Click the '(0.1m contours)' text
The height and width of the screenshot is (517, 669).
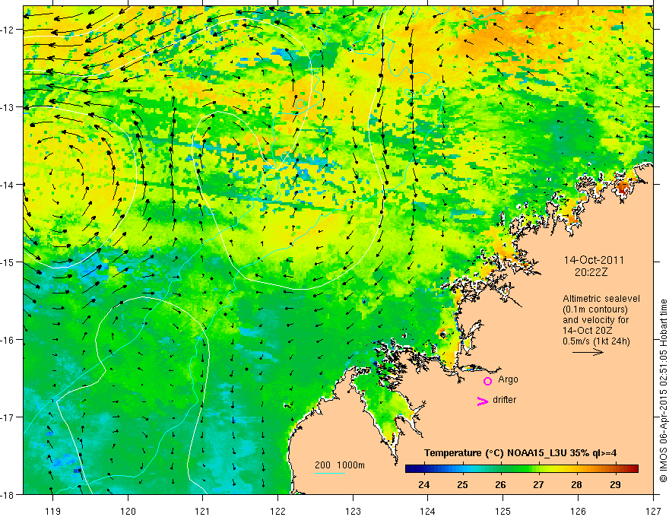(x=594, y=309)
